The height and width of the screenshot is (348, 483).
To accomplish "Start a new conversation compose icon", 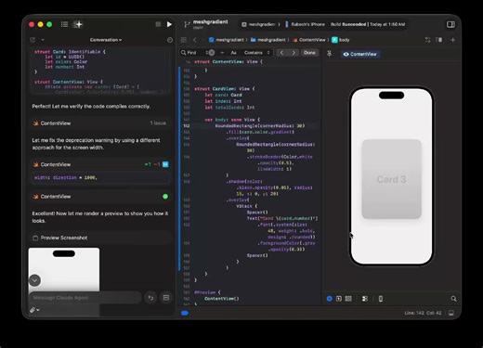I will [x=33, y=40].
